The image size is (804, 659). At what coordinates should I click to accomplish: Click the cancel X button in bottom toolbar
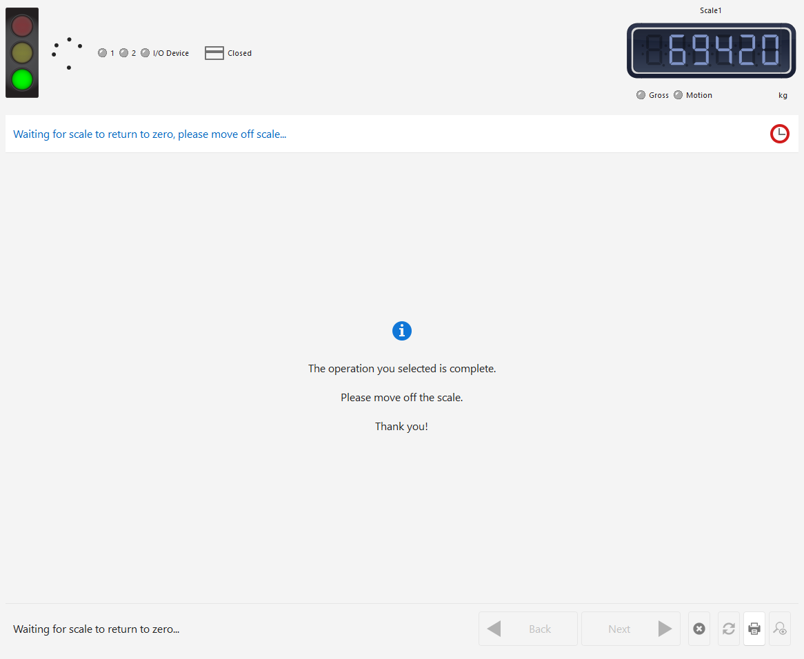pos(699,629)
